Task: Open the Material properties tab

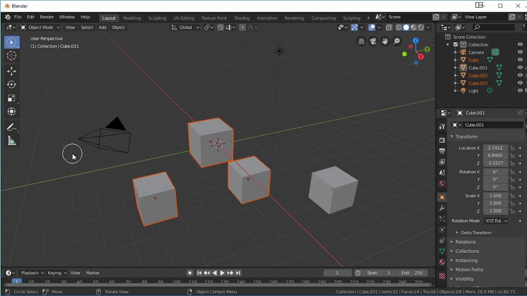Action: click(442, 262)
